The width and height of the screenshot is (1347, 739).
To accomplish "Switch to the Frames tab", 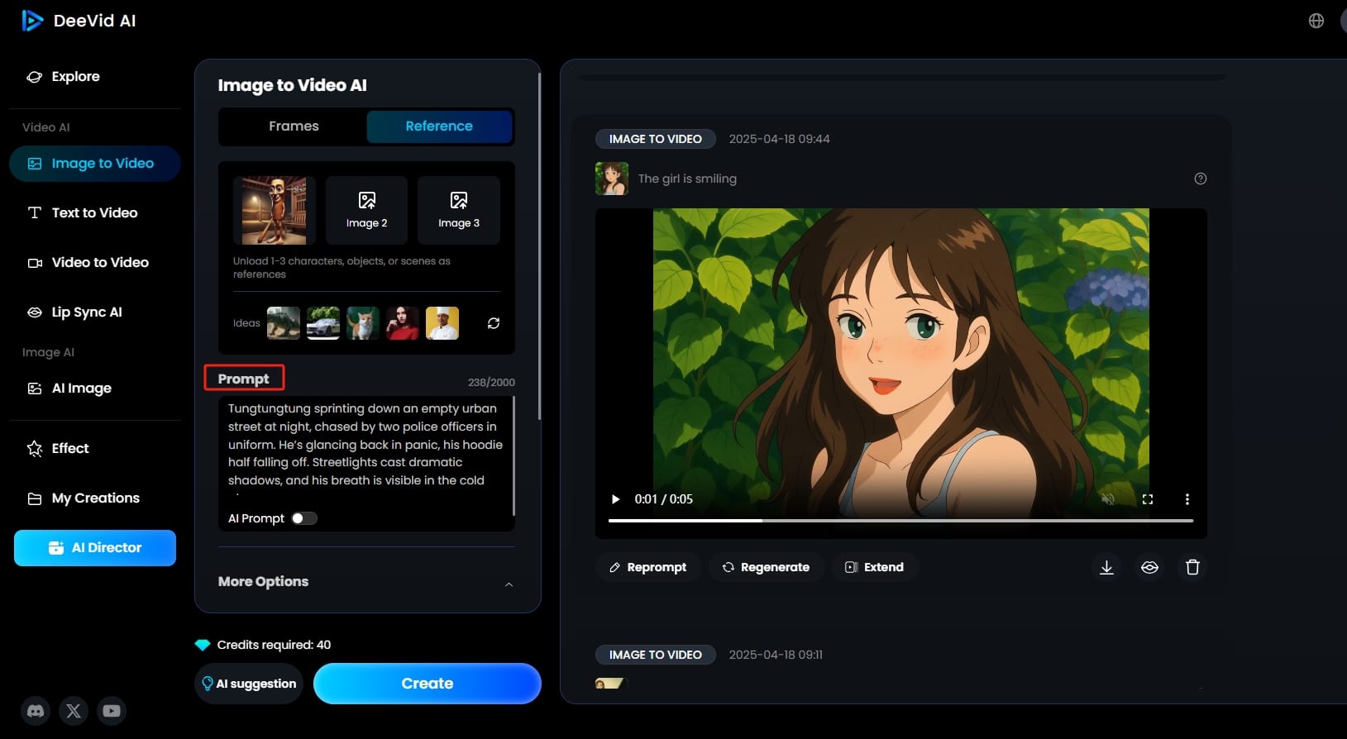I will point(294,126).
